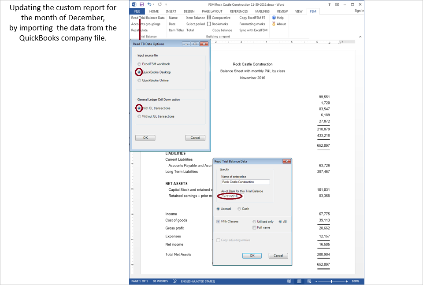
Task: Open Word Help question mark icon
Action: [x=330, y=4]
